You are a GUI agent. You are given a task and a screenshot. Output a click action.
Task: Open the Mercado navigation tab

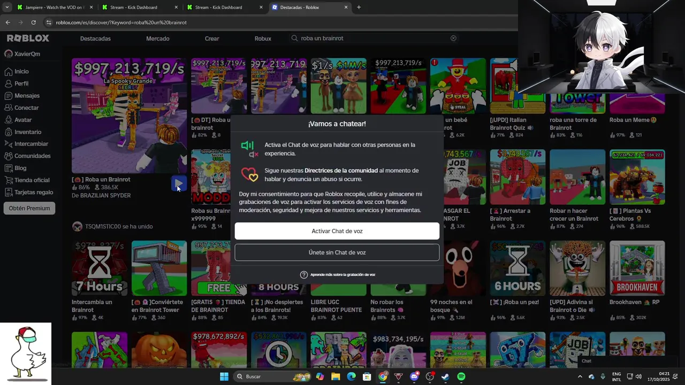(x=158, y=38)
